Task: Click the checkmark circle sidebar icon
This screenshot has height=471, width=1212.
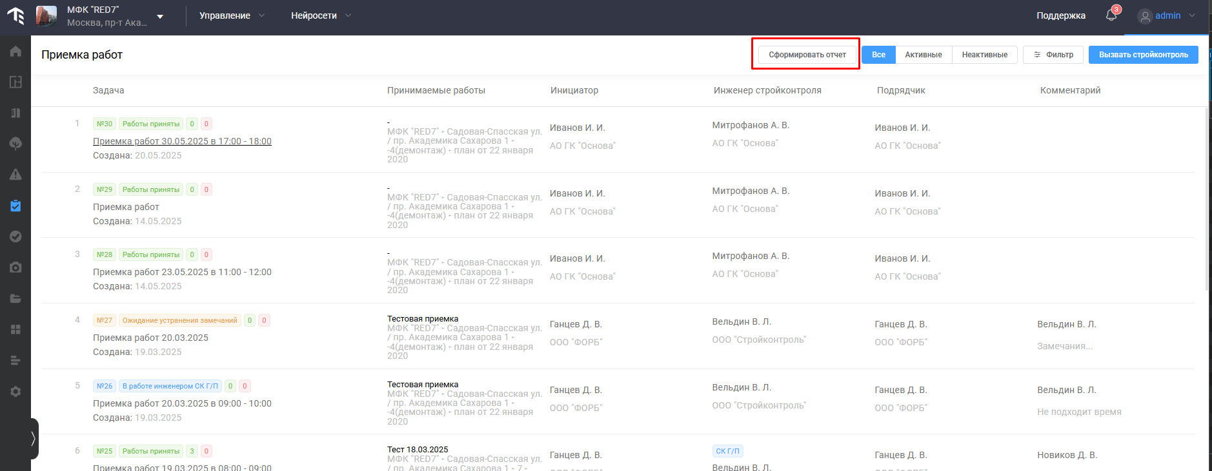Action: tap(15, 236)
